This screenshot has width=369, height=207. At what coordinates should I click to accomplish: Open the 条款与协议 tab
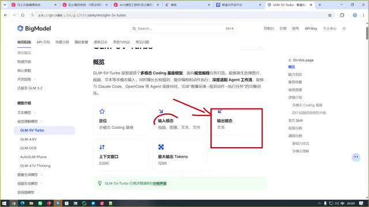pos(122,42)
